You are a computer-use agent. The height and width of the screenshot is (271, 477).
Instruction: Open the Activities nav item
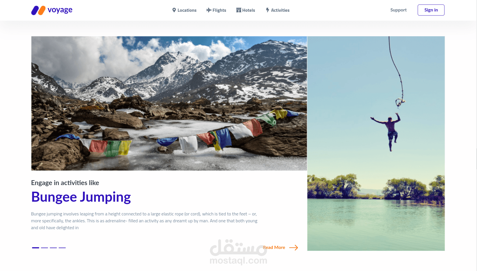(x=278, y=10)
